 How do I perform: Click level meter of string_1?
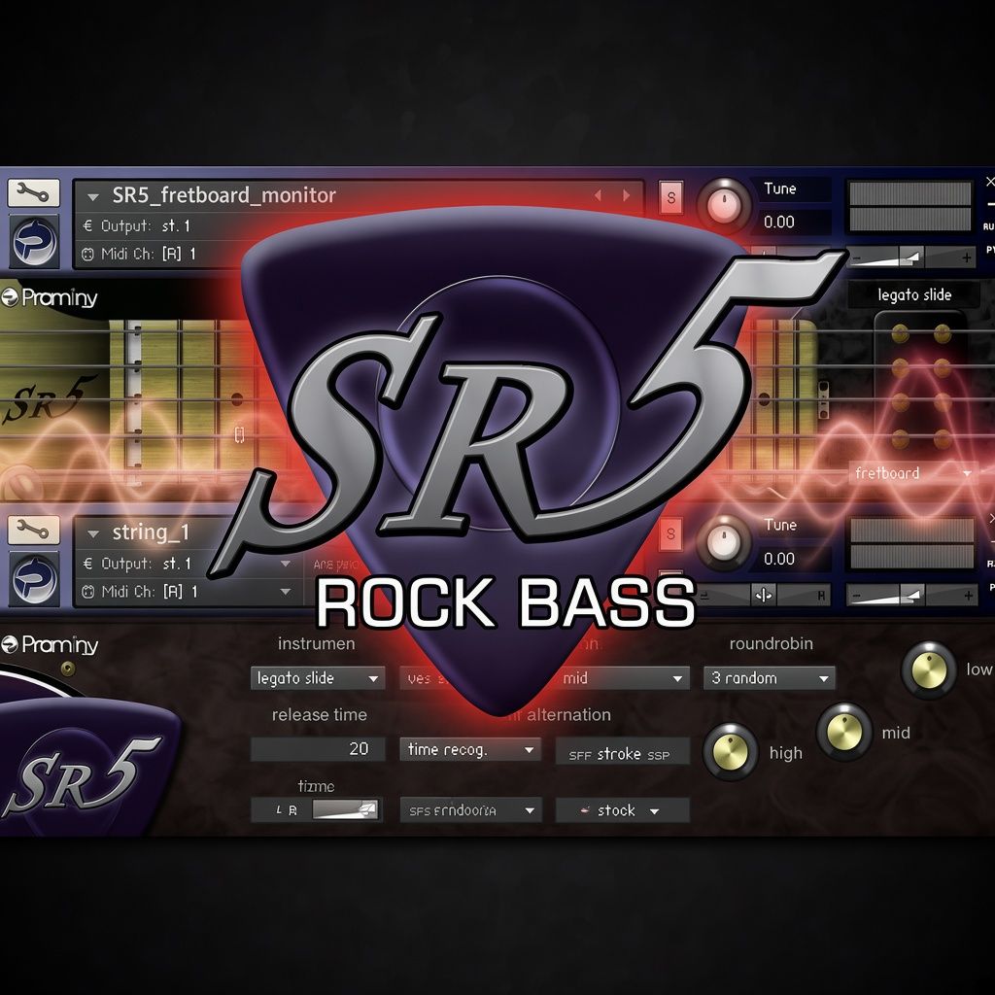(911, 543)
